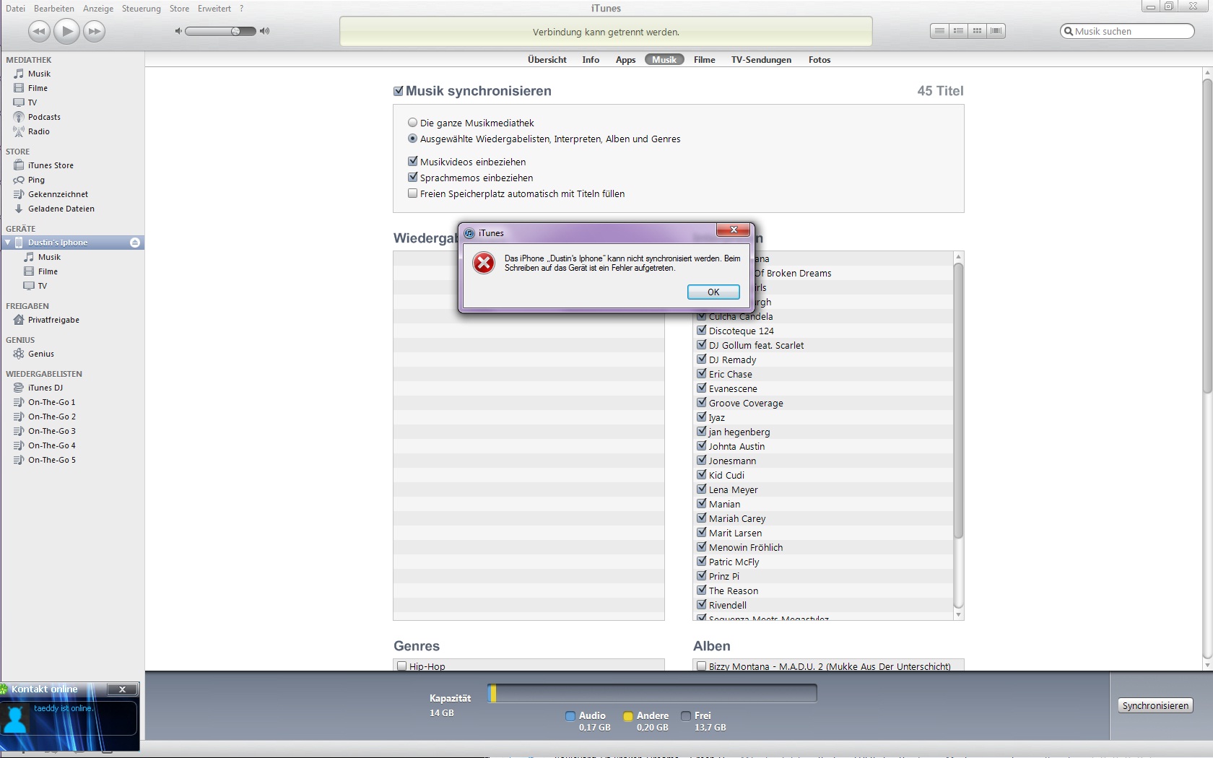Open Filme in the Mediathek sidebar
1213x758 pixels.
[x=38, y=88]
